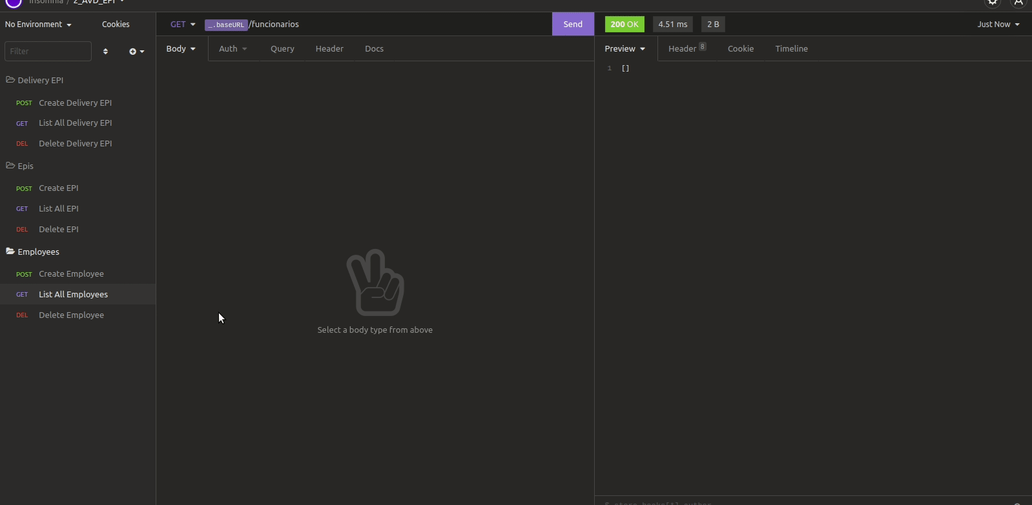Screen dimensions: 1032x505
Task: Click the baseURL environment variable tag
Action: pyautogui.click(x=226, y=25)
